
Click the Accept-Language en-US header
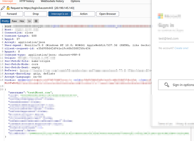[23, 77]
